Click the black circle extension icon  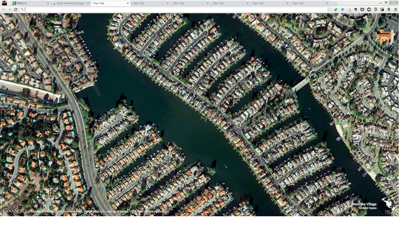tap(369, 9)
